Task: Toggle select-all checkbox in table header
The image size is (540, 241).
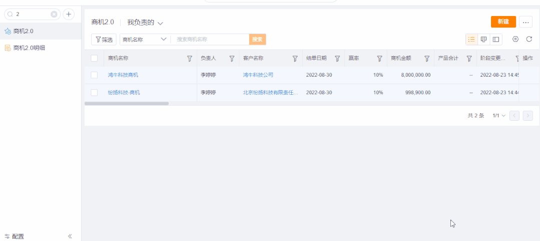Action: pyautogui.click(x=94, y=58)
